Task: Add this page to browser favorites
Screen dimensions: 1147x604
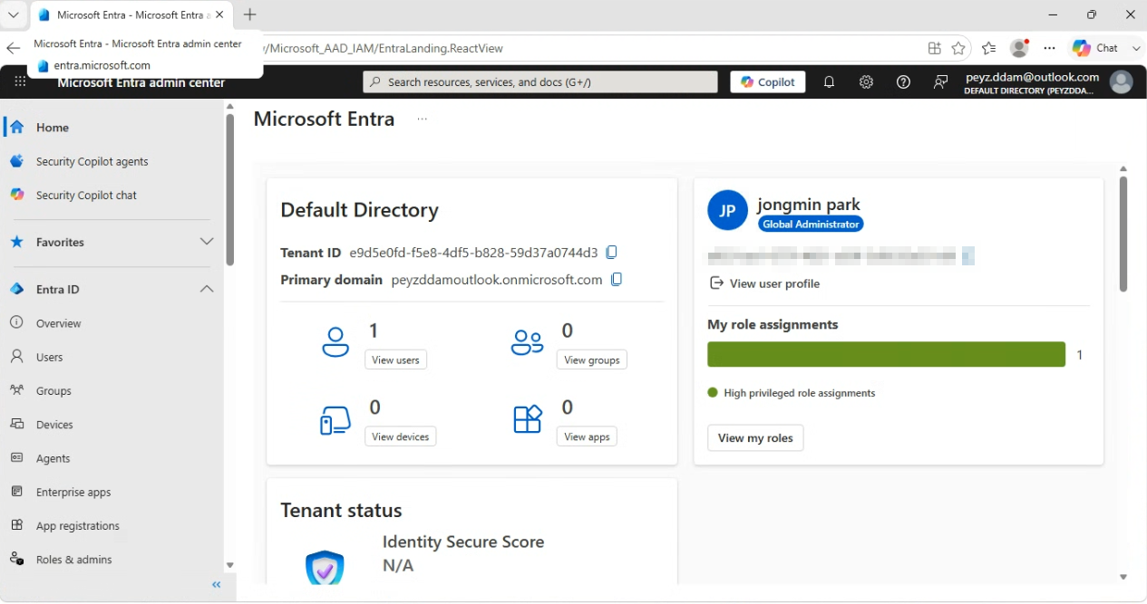Action: (958, 48)
